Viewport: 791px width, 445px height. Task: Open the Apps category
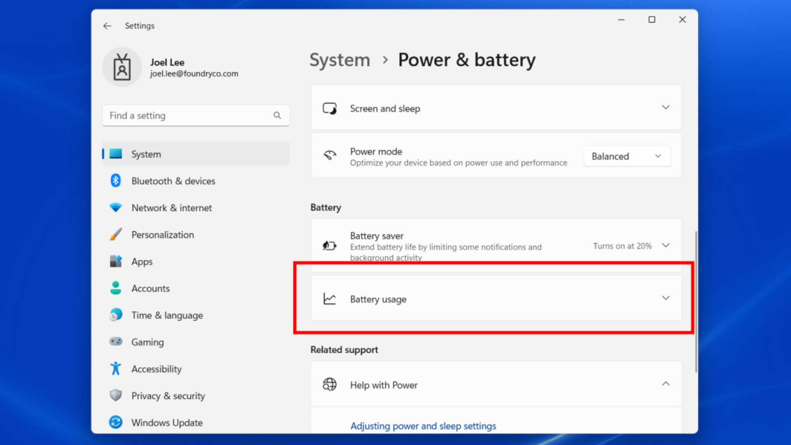(x=142, y=262)
